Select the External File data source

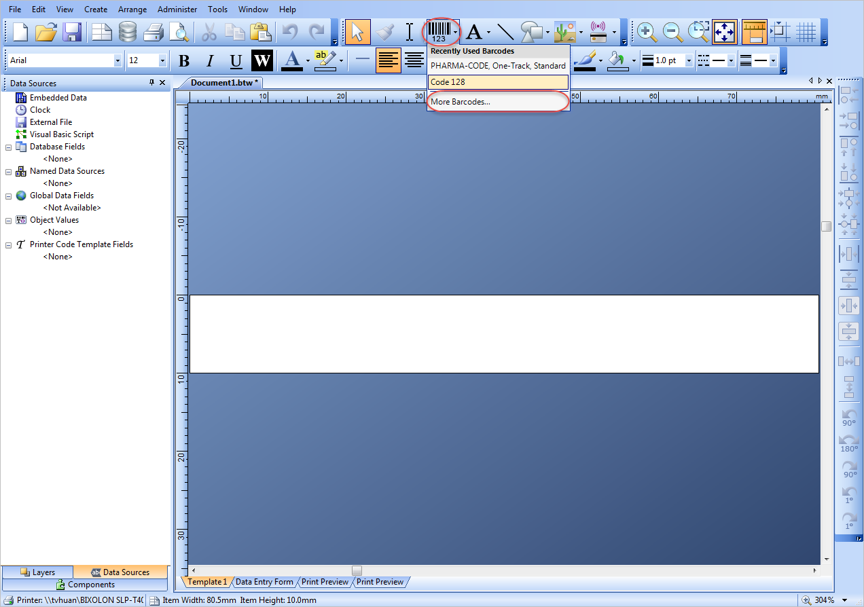[51, 122]
